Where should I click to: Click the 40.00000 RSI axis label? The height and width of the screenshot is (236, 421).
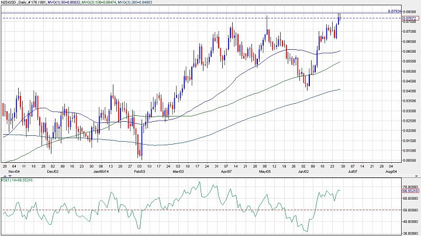point(410,222)
